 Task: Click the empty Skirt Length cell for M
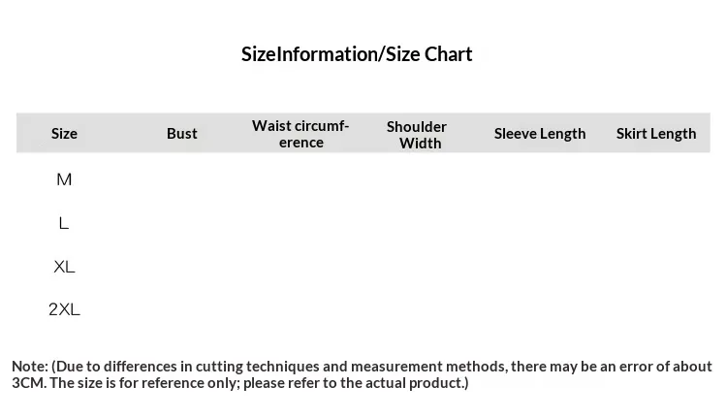[x=656, y=179]
